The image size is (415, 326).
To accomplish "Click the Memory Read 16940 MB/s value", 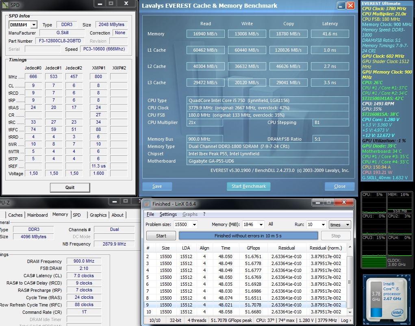I will pyautogui.click(x=205, y=34).
